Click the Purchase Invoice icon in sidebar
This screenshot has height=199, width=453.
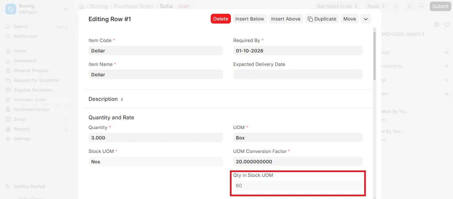(8, 110)
